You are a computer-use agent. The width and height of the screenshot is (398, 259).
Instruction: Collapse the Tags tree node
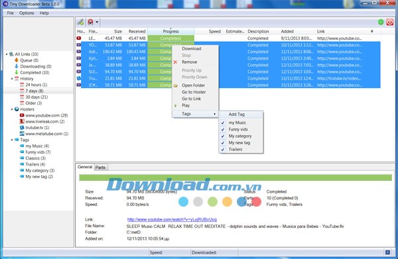point(12,140)
